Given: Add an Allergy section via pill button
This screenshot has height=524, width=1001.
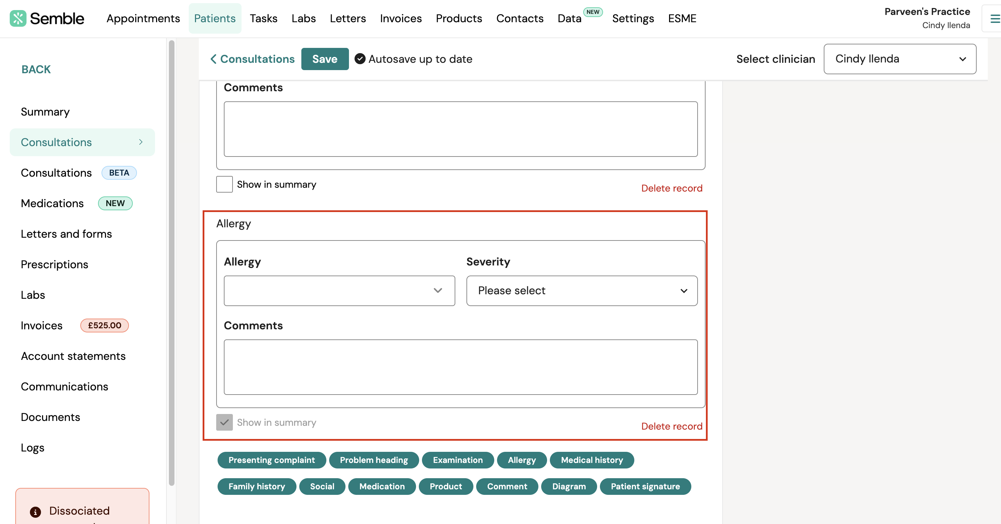Looking at the screenshot, I should coord(522,460).
